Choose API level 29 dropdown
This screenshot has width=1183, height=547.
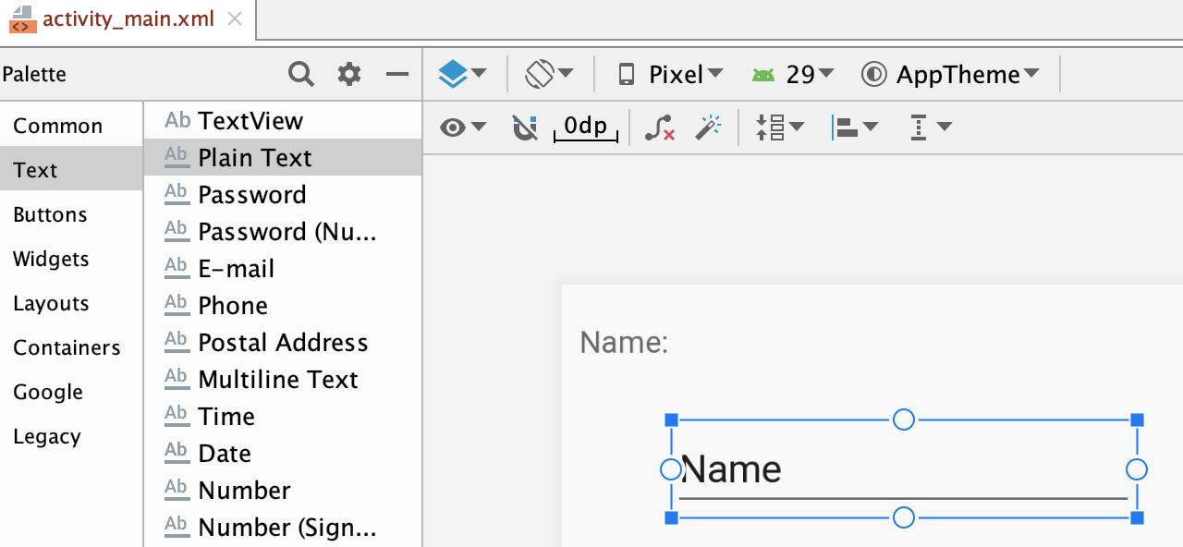coord(793,74)
